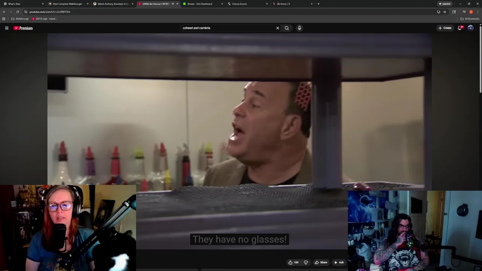Close the What's New tab

click(43, 4)
